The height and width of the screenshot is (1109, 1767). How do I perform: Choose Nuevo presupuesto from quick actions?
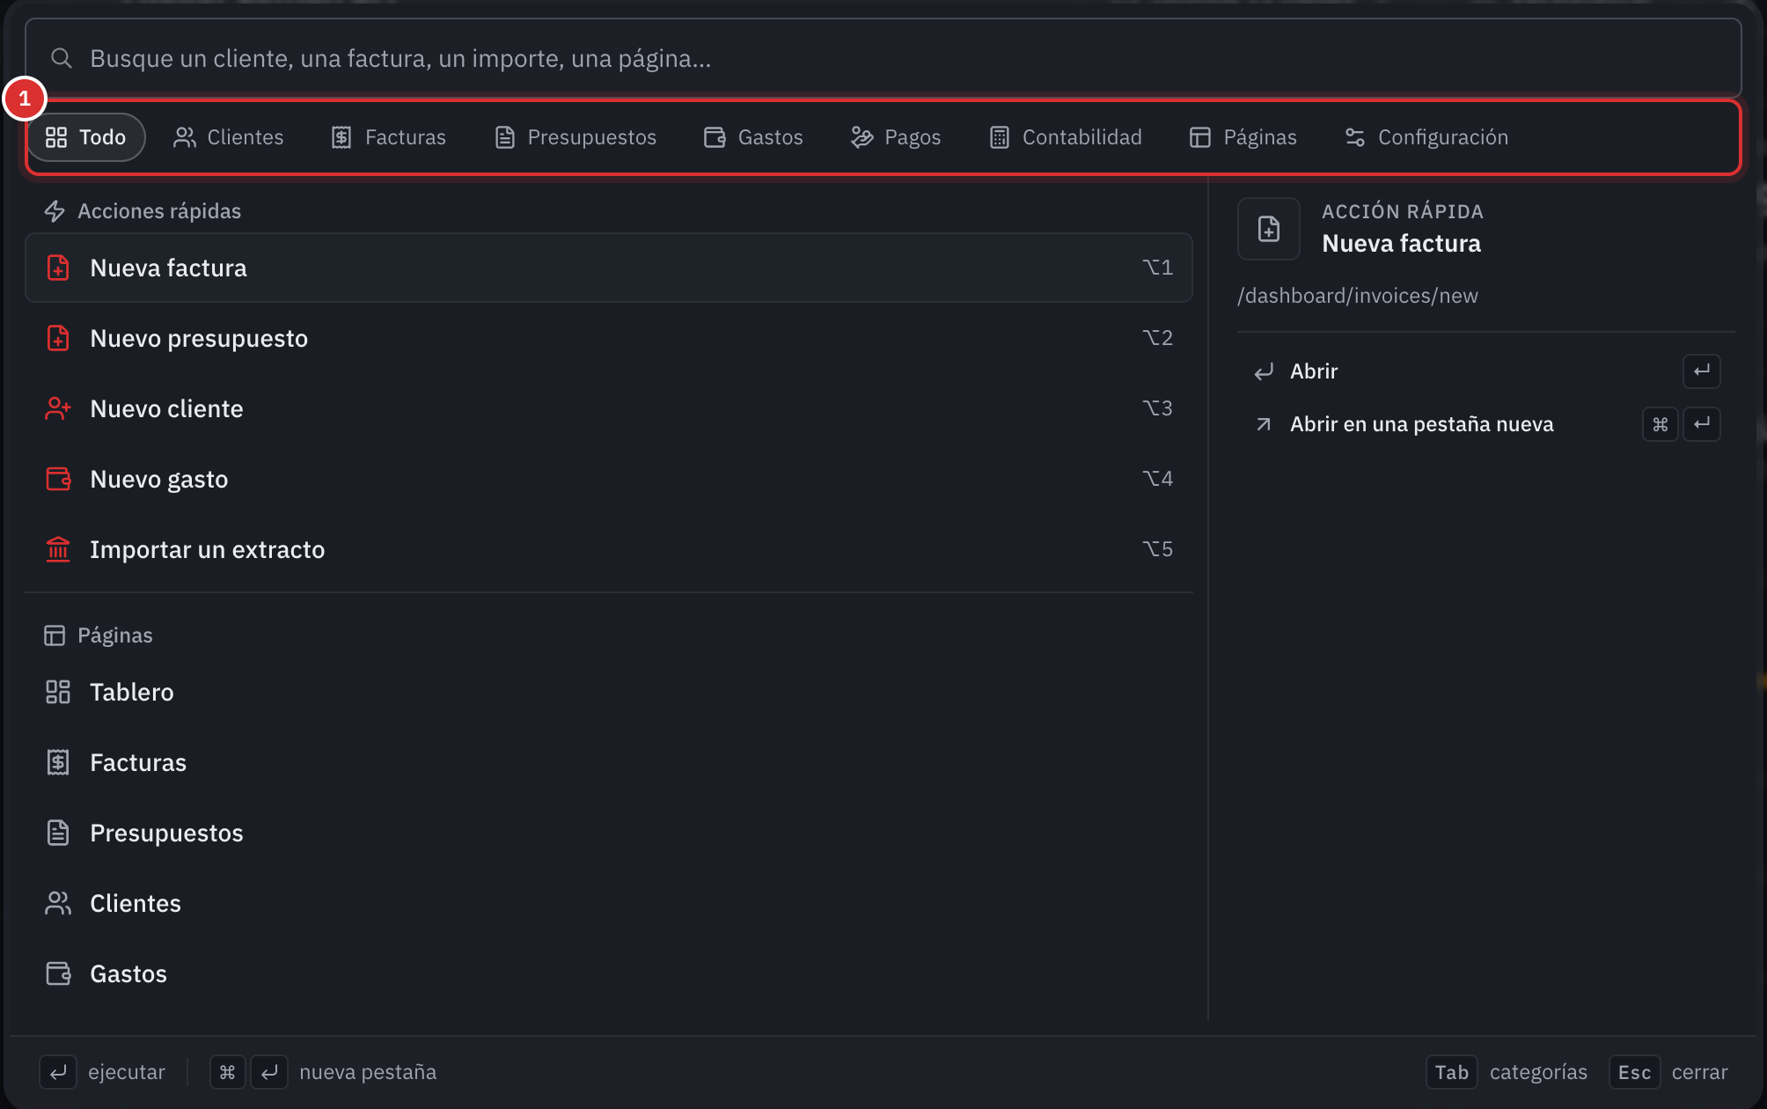tap(609, 338)
